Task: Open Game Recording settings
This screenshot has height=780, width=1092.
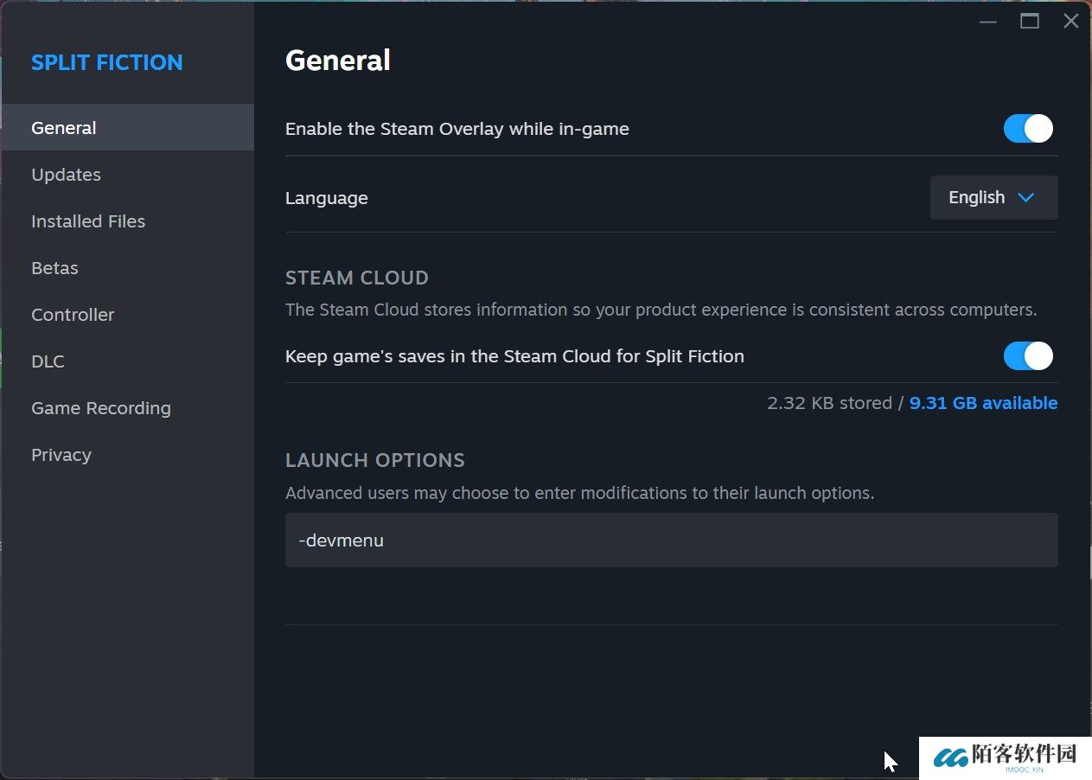Action: (101, 408)
